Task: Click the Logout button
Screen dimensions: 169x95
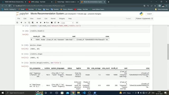Action: [149, 14]
